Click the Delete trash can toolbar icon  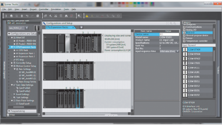tap(22, 16)
